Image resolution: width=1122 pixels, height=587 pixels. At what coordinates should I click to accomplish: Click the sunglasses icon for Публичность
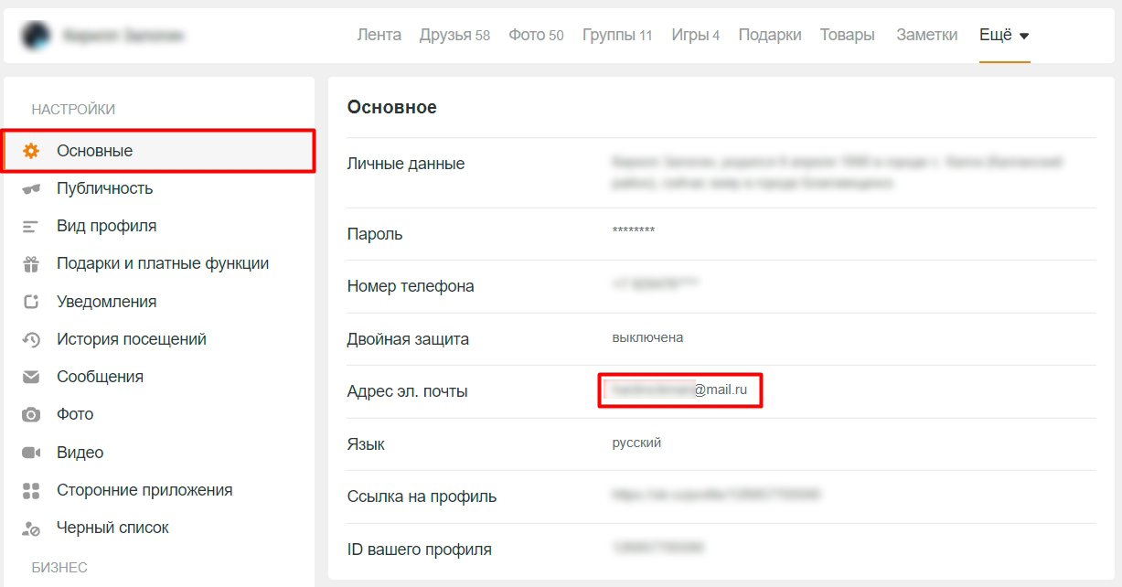pos(31,189)
